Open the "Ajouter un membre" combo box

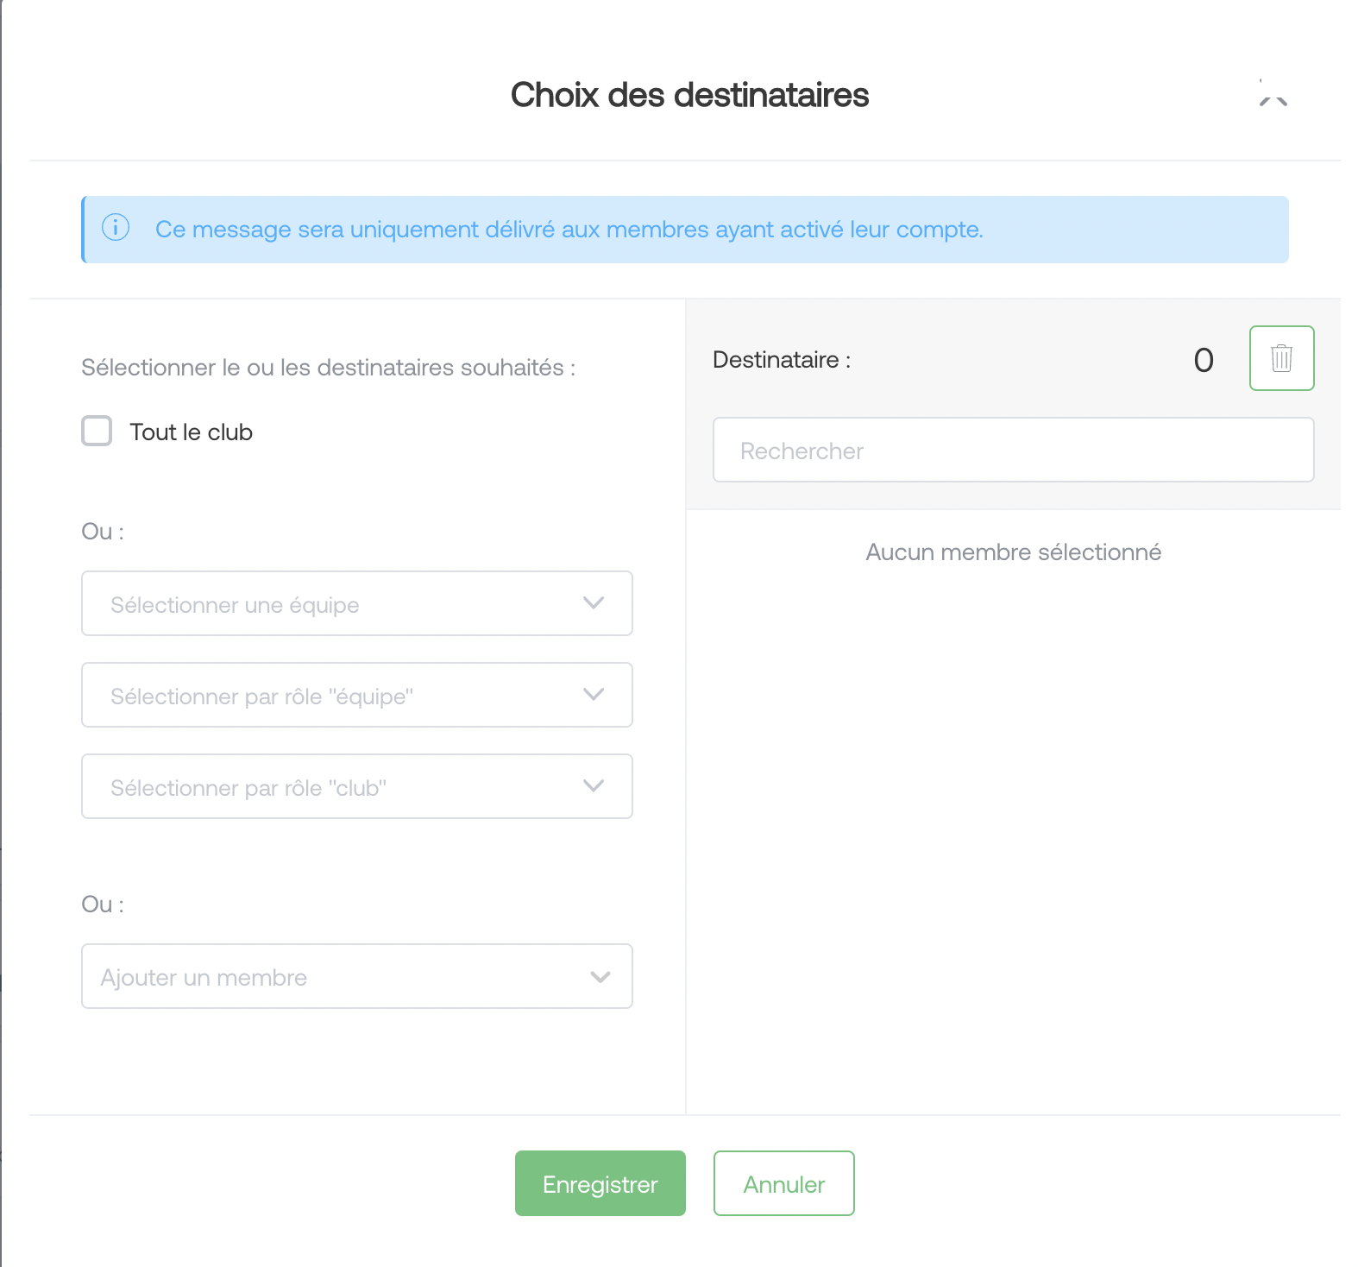coord(357,976)
